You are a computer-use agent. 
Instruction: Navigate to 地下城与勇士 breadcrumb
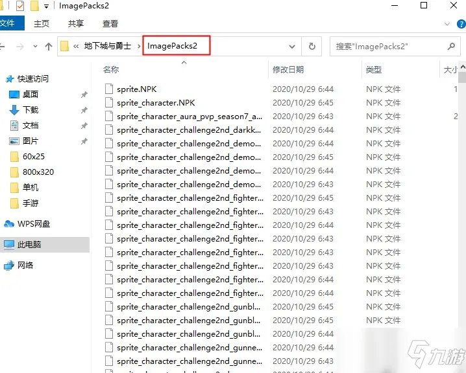(x=108, y=46)
